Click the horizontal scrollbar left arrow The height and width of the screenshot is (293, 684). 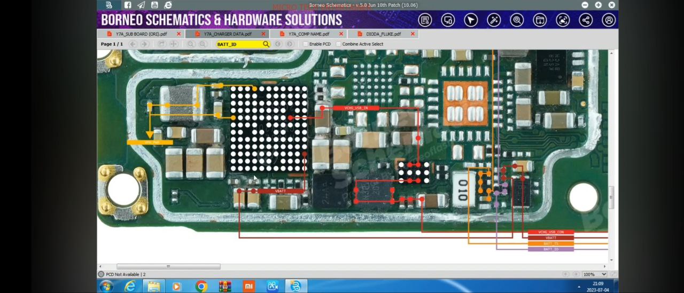(100, 266)
